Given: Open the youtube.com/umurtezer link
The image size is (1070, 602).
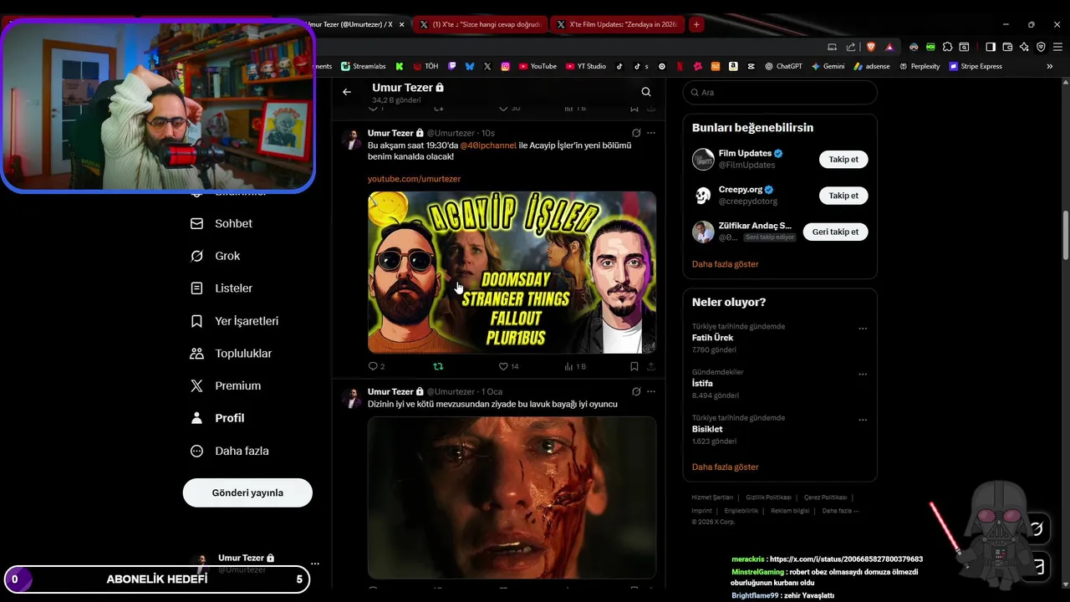Looking at the screenshot, I should pyautogui.click(x=414, y=179).
